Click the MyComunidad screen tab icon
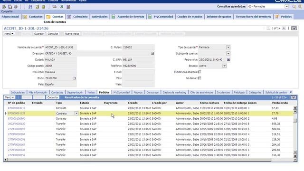Image resolution: width=304 pixels, height=171 pixels. pyautogui.click(x=150, y=17)
